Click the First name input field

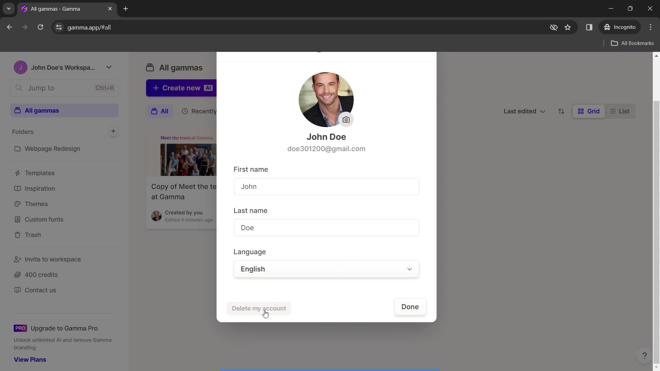pyautogui.click(x=326, y=186)
